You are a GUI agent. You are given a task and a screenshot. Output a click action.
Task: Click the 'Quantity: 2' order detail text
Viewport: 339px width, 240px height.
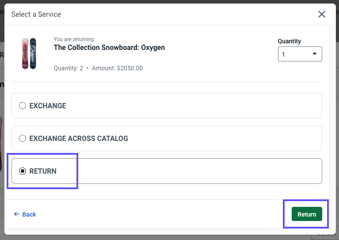pyautogui.click(x=69, y=68)
